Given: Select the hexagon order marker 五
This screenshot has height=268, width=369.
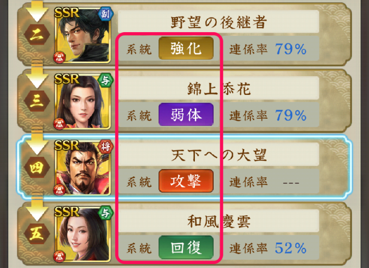Looking at the screenshot, I should 37,234.
